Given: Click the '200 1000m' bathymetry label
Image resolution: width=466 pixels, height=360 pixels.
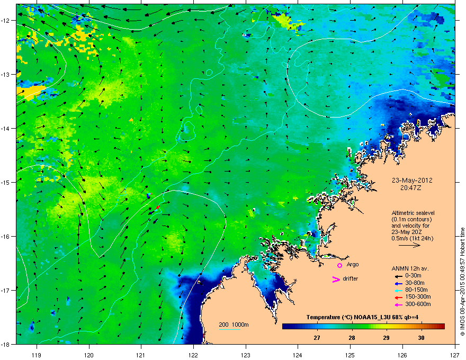Looking at the screenshot, I should [234, 325].
